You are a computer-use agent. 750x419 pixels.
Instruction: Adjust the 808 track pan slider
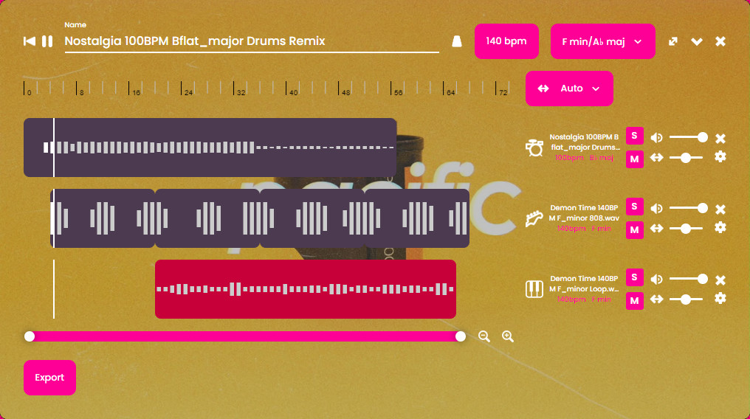(x=686, y=229)
